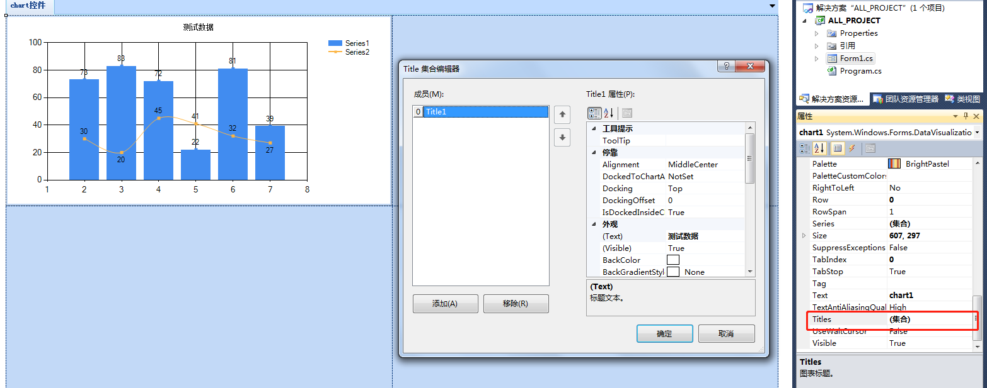Select the chart控件 tab

coord(28,6)
